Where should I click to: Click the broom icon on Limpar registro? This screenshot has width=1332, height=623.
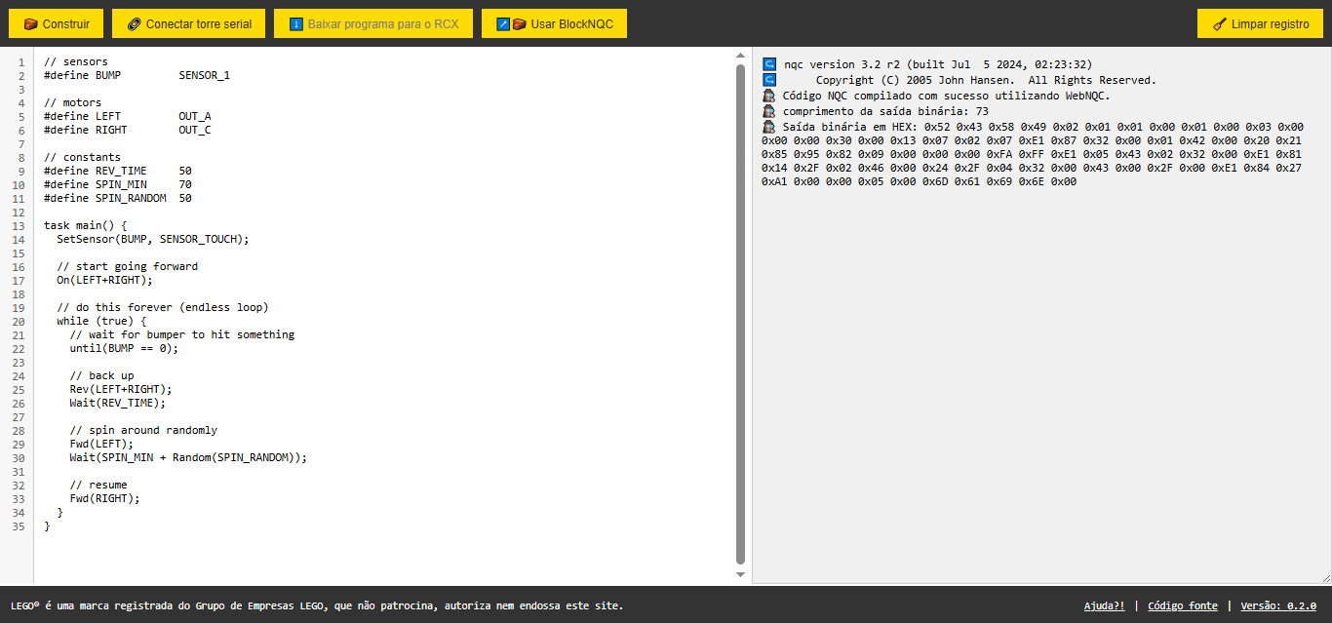1220,24
